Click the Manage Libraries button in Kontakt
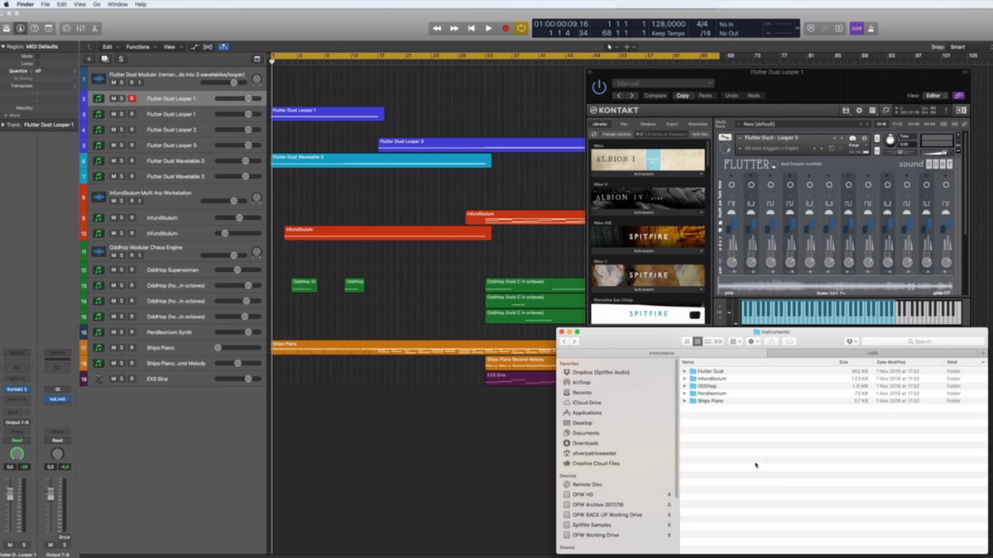The height and width of the screenshot is (558, 993). point(616,134)
